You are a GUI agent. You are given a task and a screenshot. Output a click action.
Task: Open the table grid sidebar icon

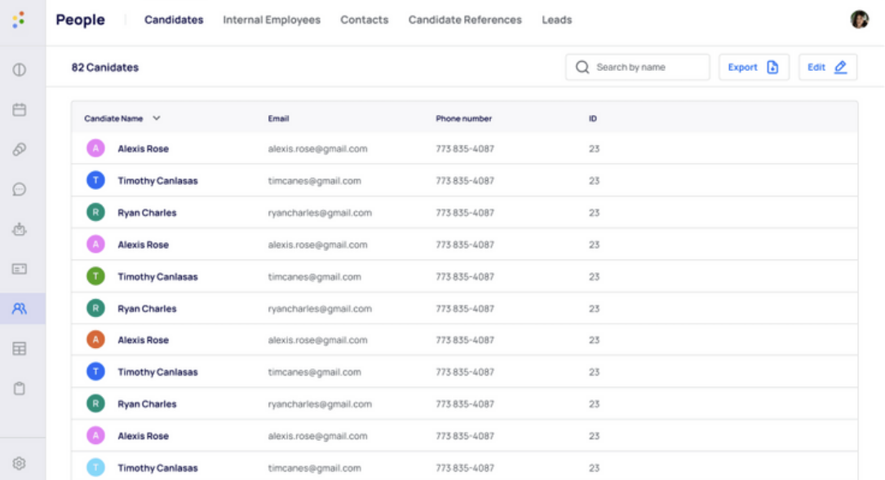pyautogui.click(x=20, y=349)
